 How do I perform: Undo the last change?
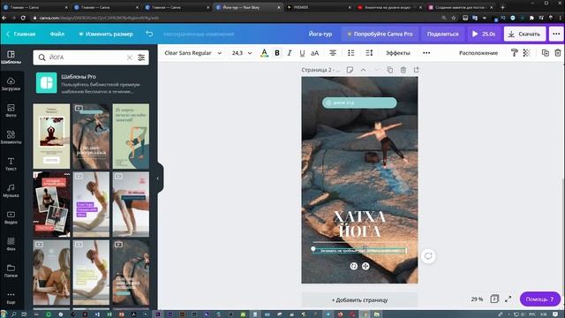pos(149,34)
